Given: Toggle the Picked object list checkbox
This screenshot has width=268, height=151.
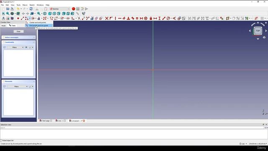Looking at the screenshot, I should [x=1, y=141].
